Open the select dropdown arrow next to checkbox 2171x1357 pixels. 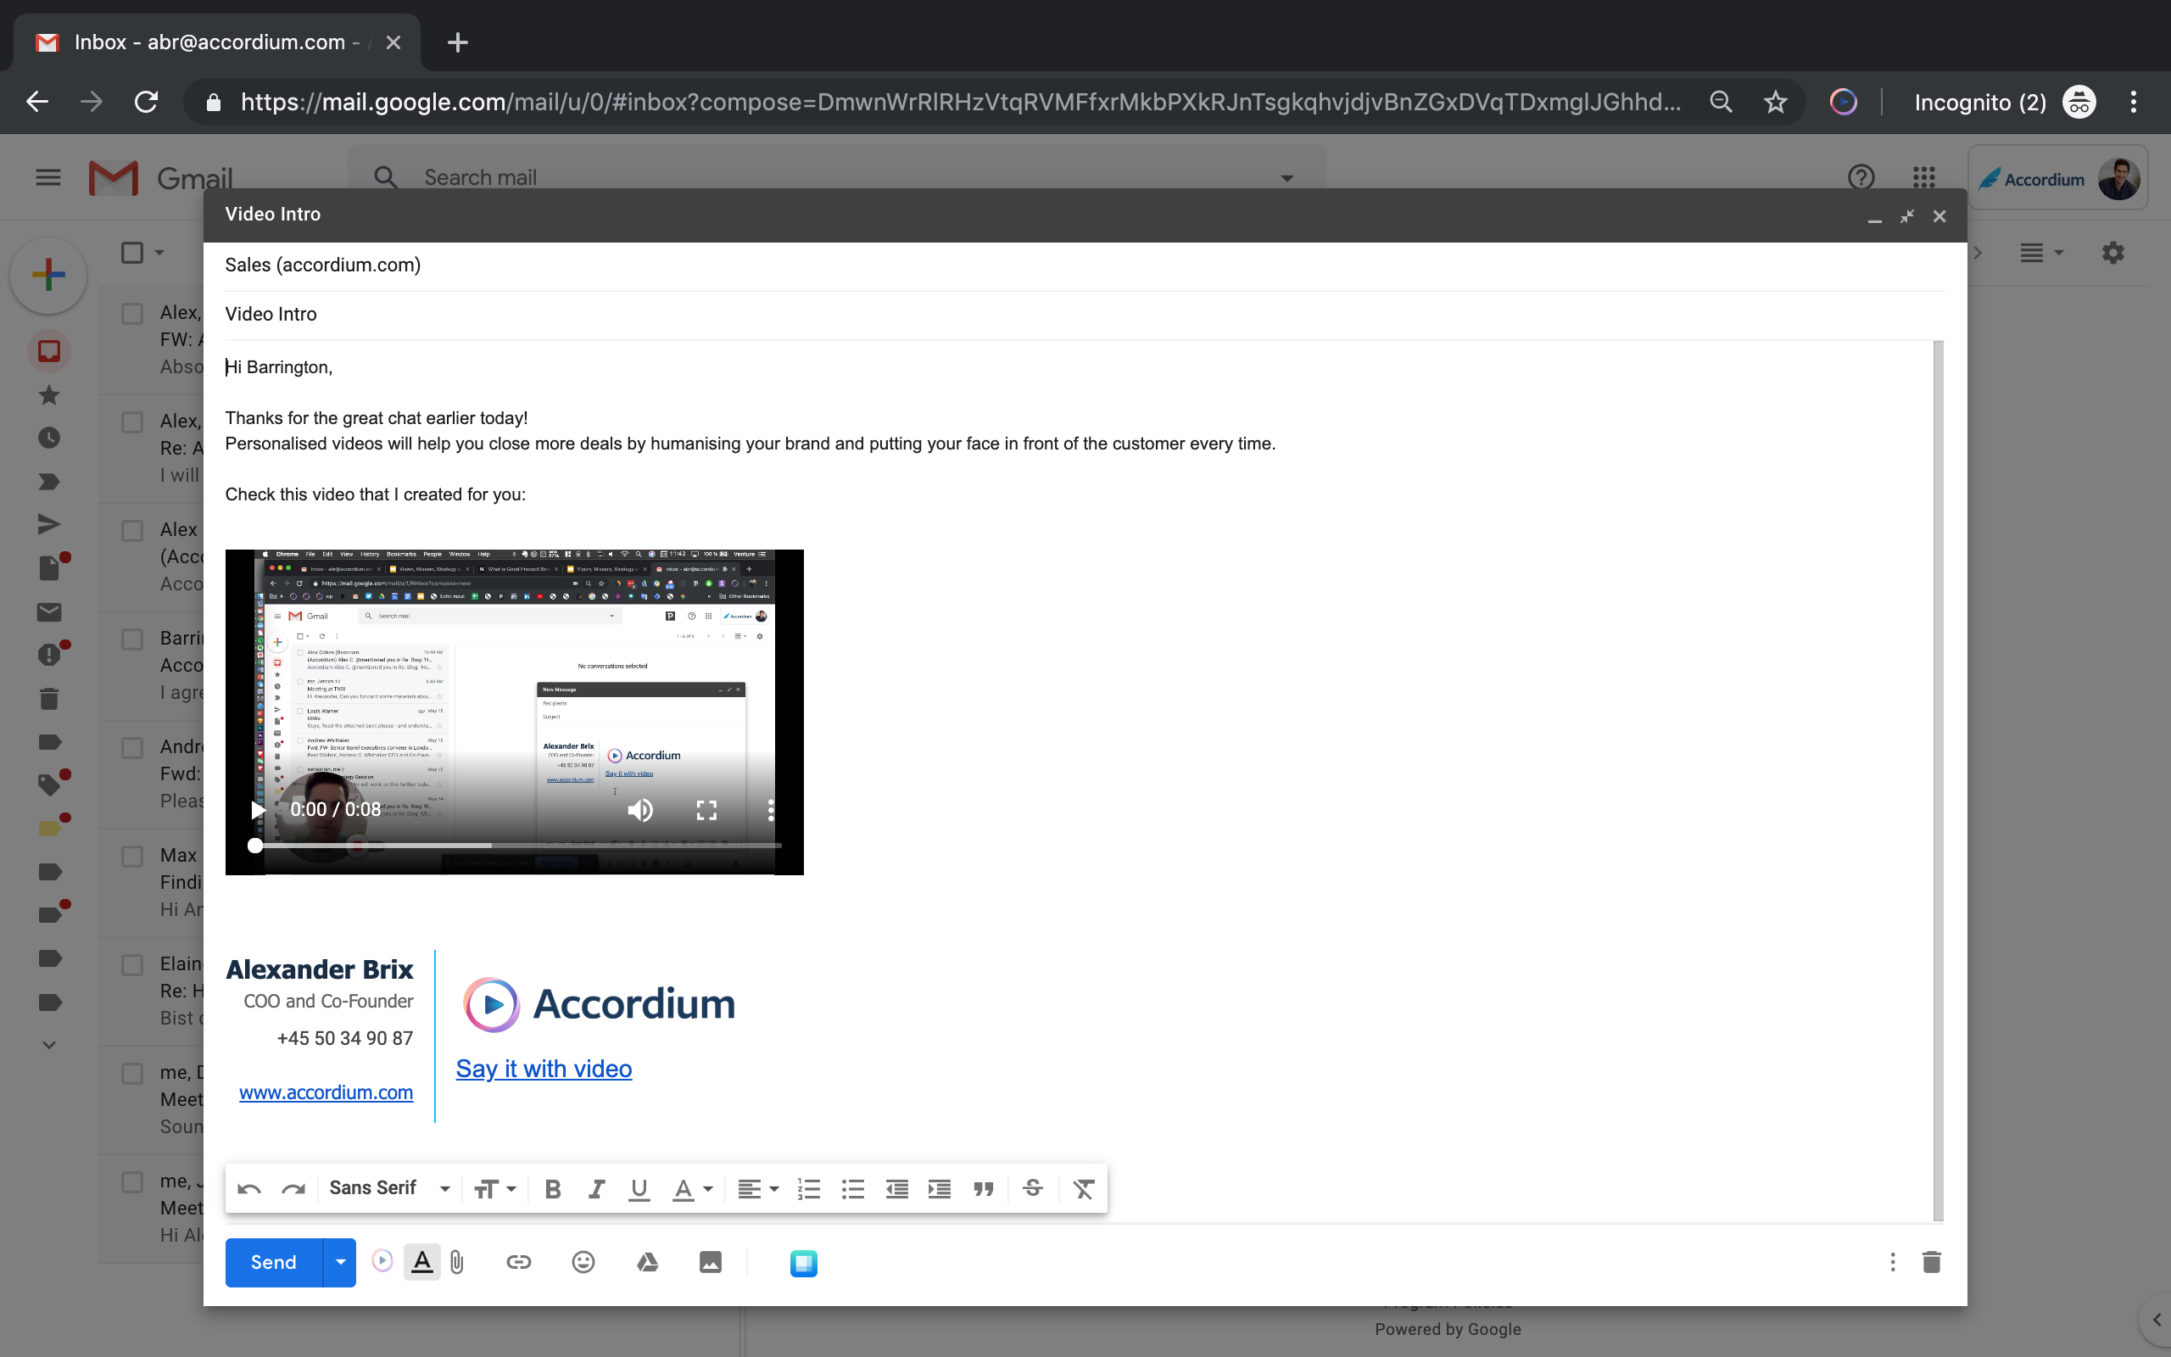[x=159, y=253]
